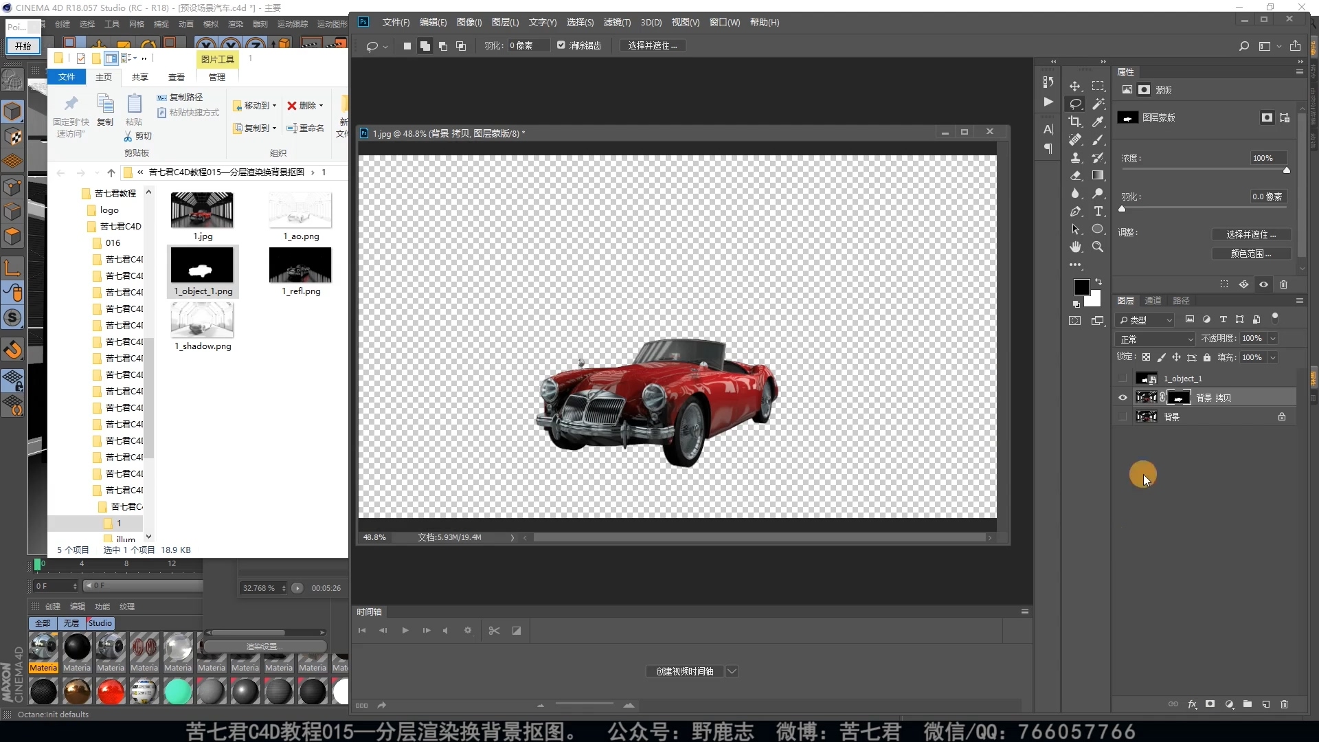Select the Move tool
Viewport: 1319px width, 742px height.
tap(1075, 86)
